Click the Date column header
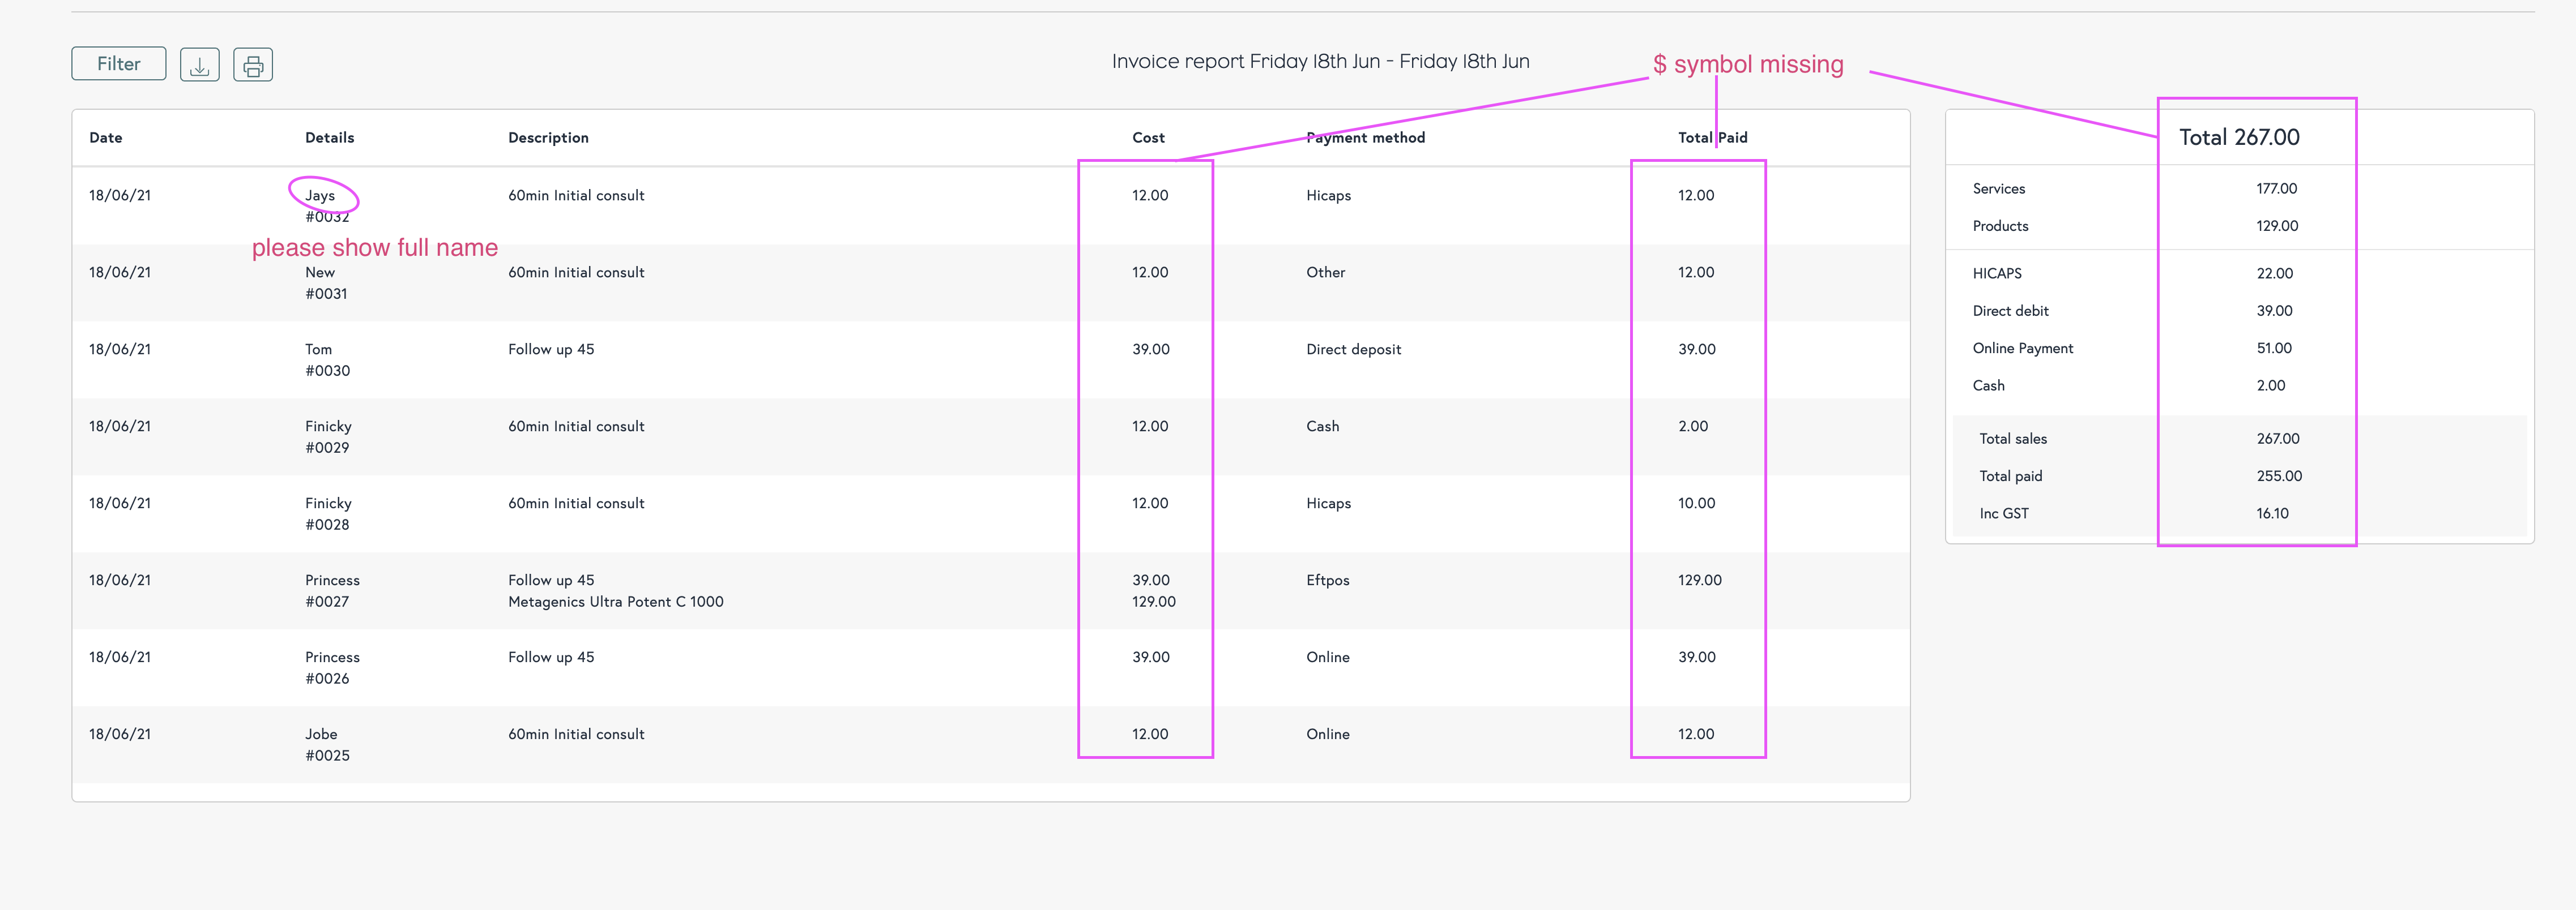 pyautogui.click(x=106, y=138)
